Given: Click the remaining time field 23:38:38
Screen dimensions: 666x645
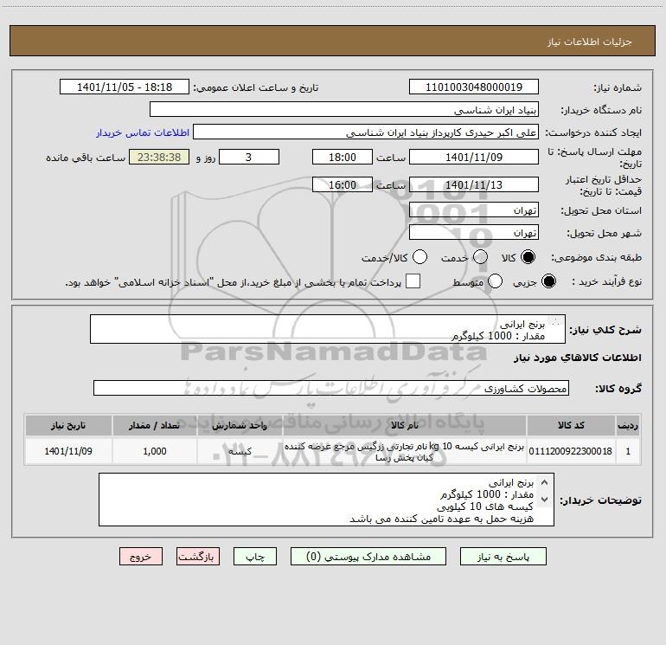Looking at the screenshot, I should point(159,157).
